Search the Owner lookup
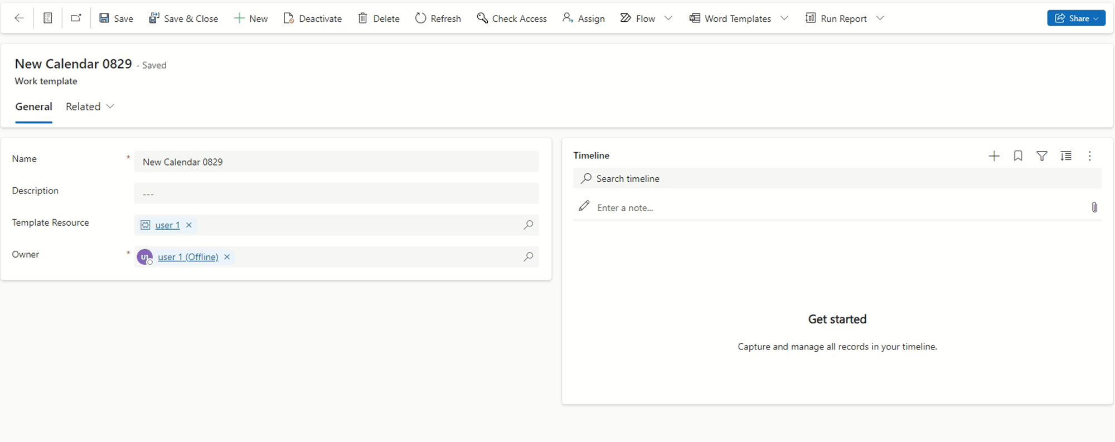Viewport: 1115px width, 442px height. [x=528, y=256]
